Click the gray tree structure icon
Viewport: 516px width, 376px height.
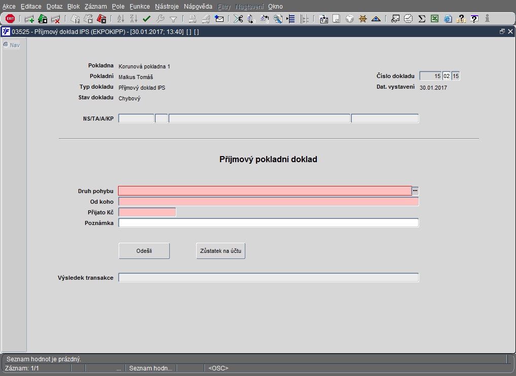tap(304, 19)
